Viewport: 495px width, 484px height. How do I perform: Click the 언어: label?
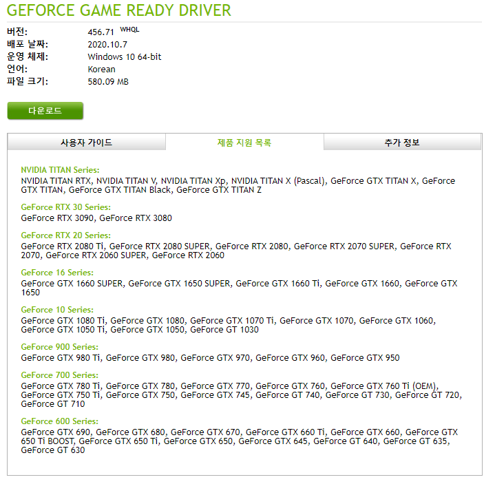(x=17, y=69)
